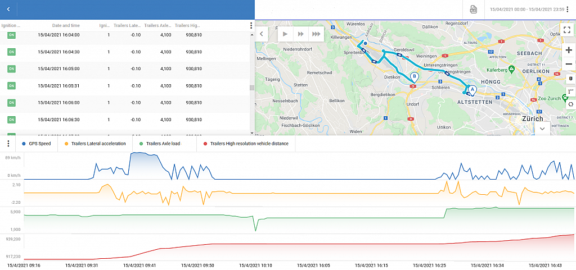Export report using the CSV file icon

point(474,10)
